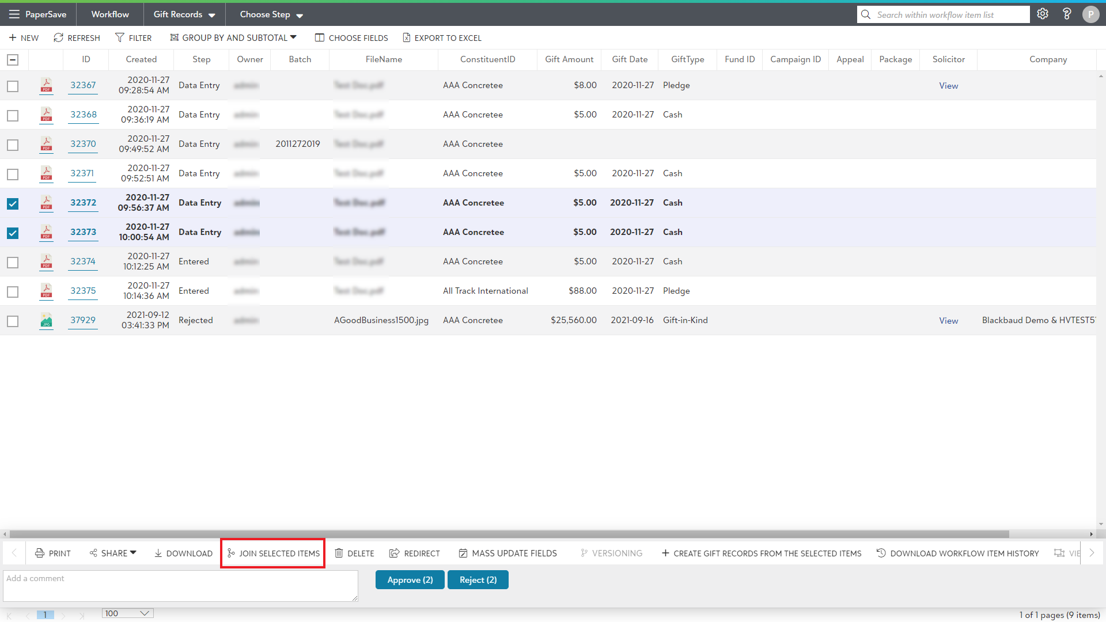Uncheck the checkbox for record 32372

click(x=13, y=204)
